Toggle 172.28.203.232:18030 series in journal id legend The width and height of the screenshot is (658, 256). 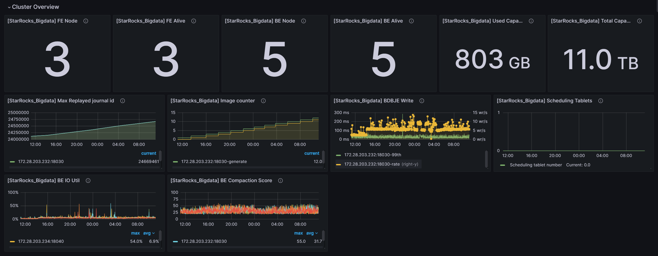[x=41, y=162]
